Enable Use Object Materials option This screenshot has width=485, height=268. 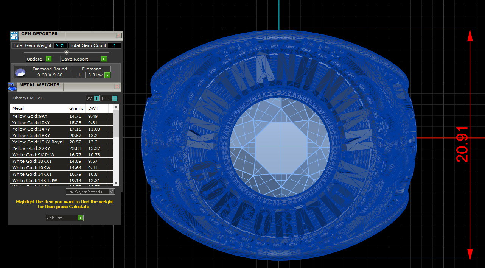coord(112,192)
